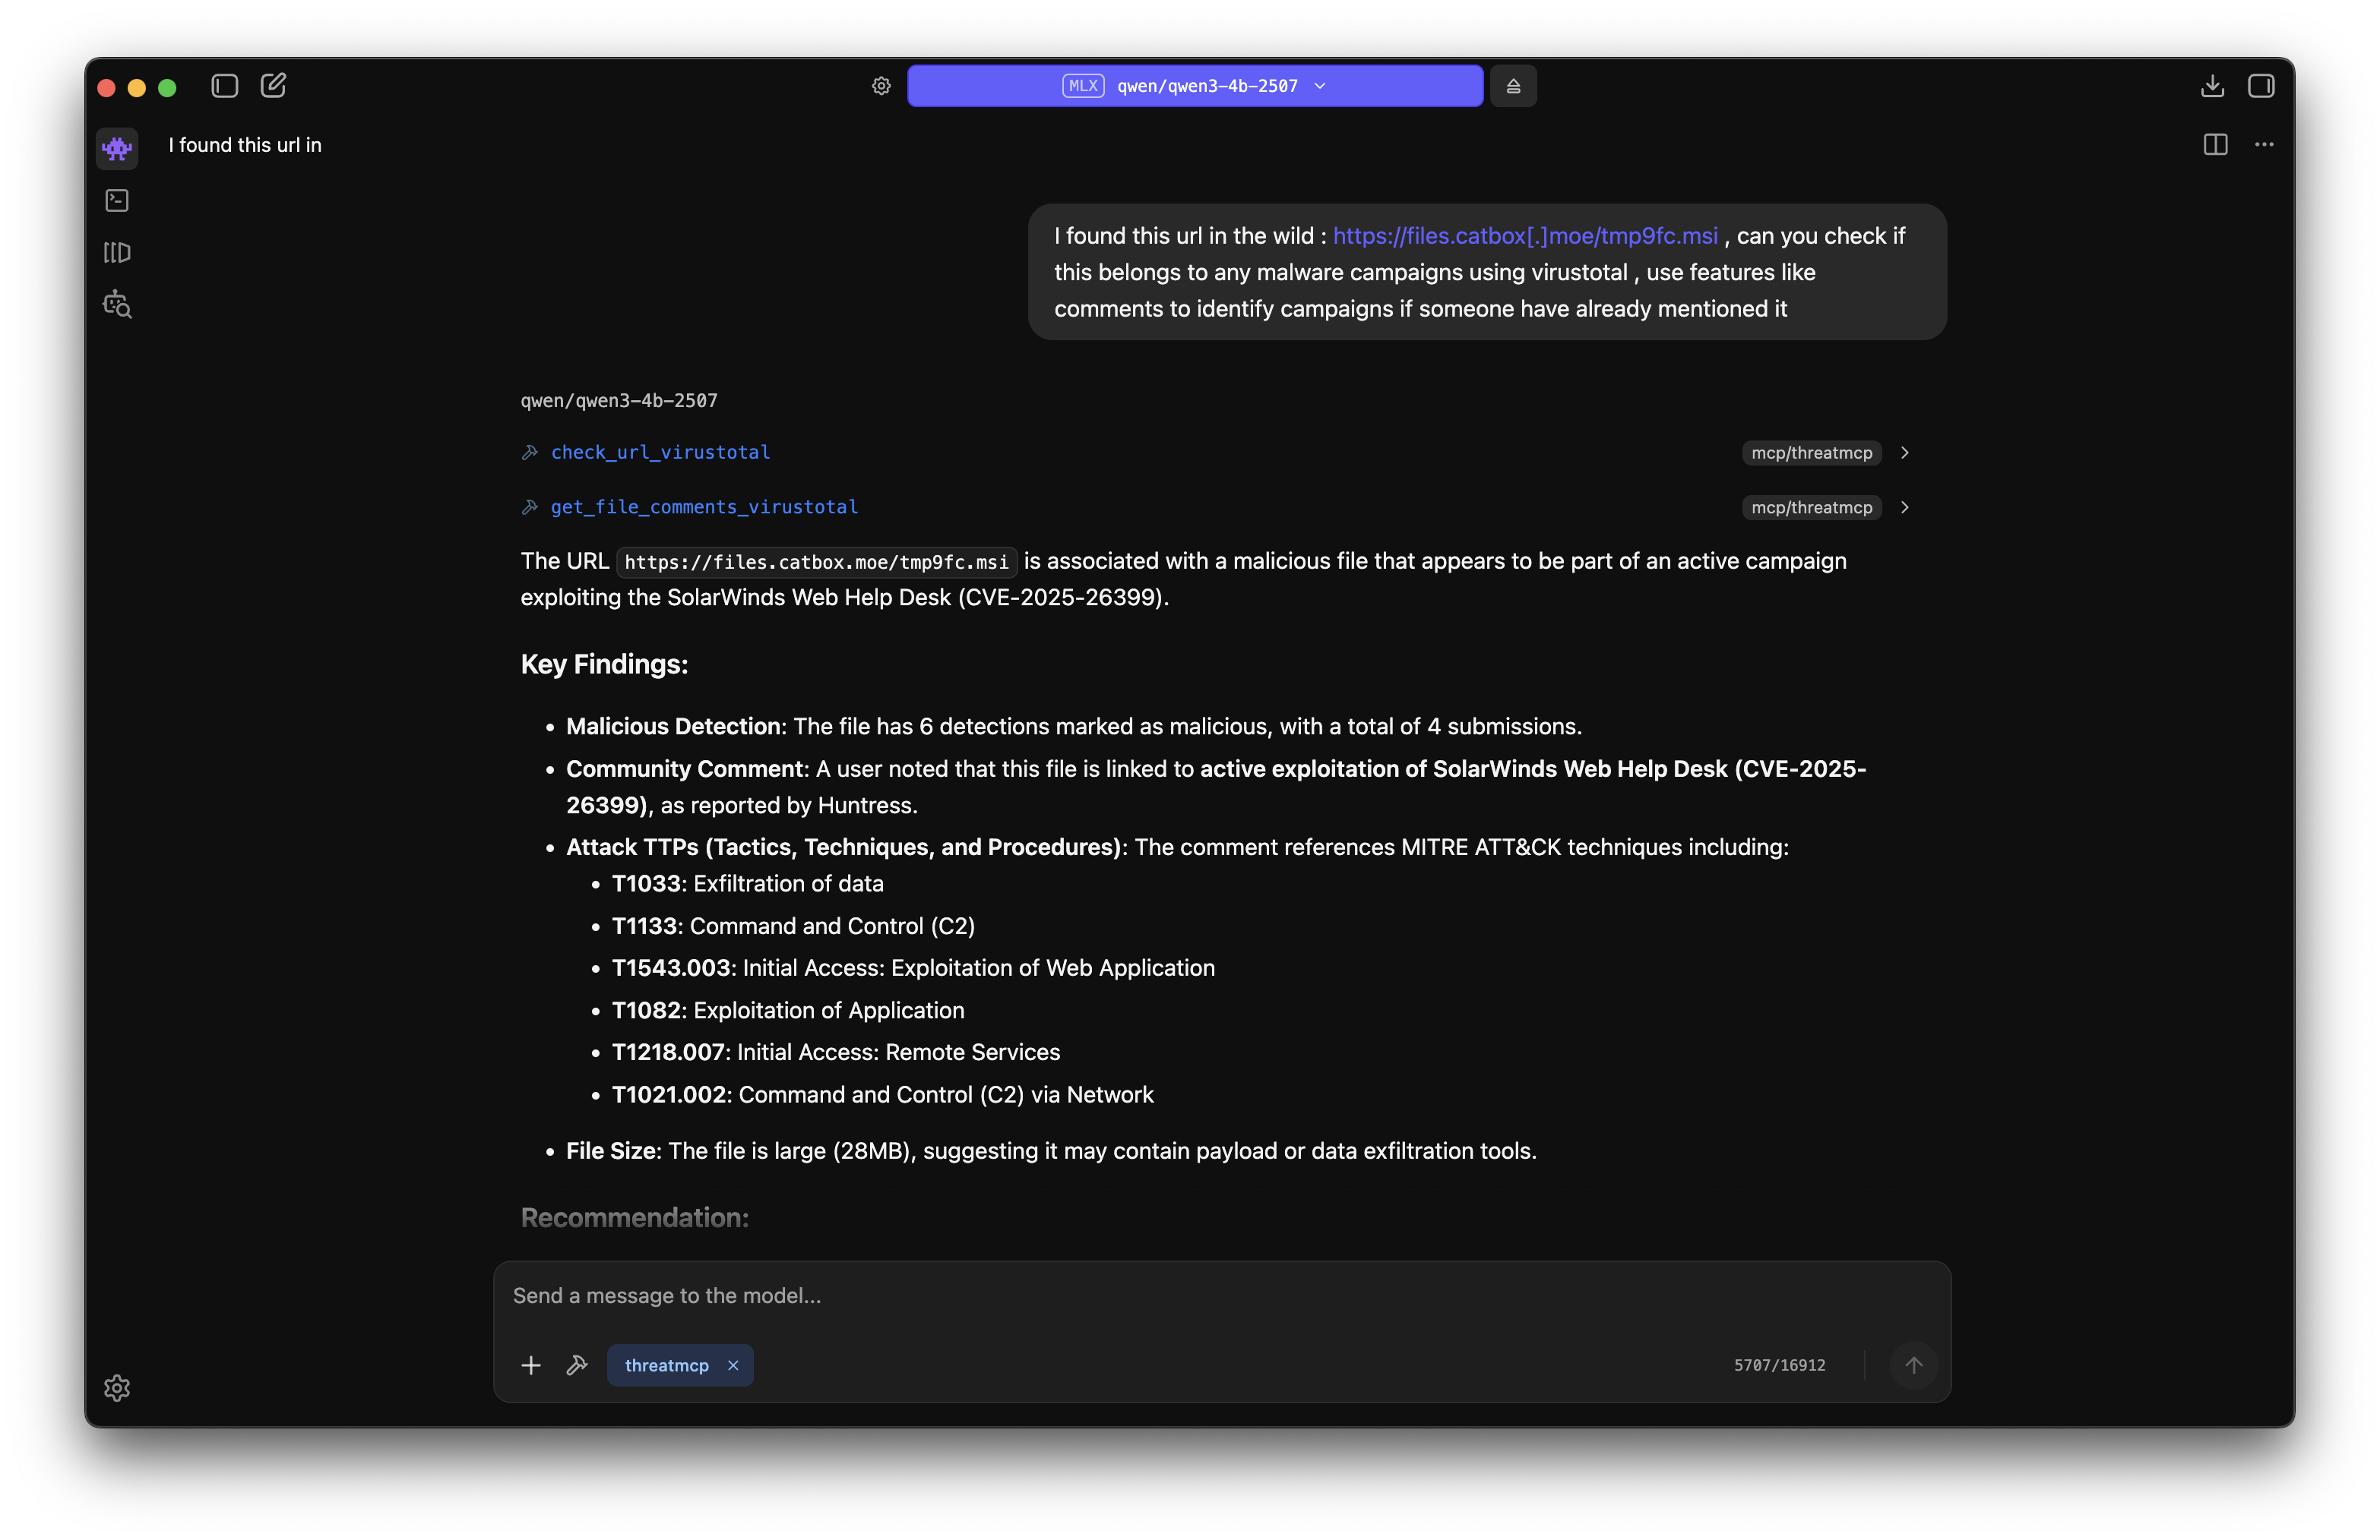Click the download icon in the titlebar

(x=2212, y=86)
